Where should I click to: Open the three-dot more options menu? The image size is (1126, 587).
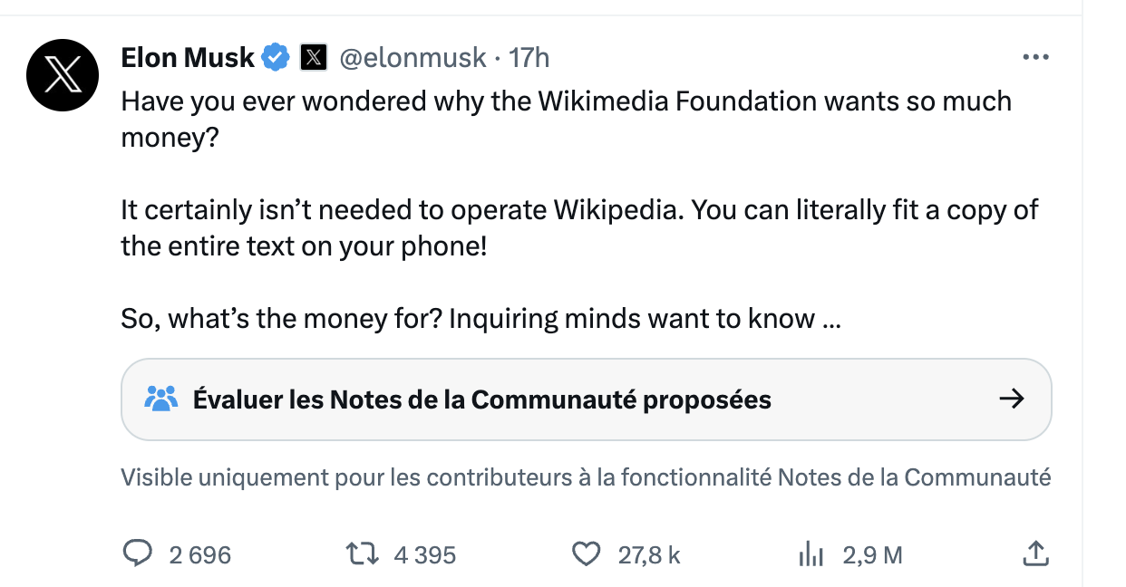pyautogui.click(x=1034, y=57)
